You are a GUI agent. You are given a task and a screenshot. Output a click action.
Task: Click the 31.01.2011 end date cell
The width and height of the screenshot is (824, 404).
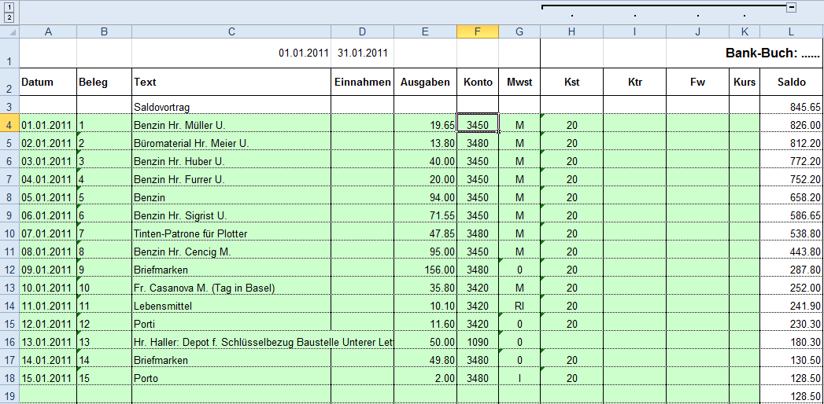[362, 53]
